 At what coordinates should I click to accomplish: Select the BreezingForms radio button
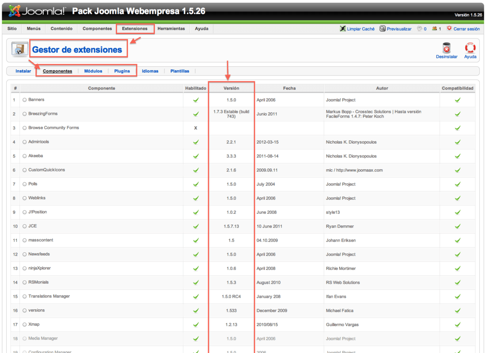click(24, 114)
